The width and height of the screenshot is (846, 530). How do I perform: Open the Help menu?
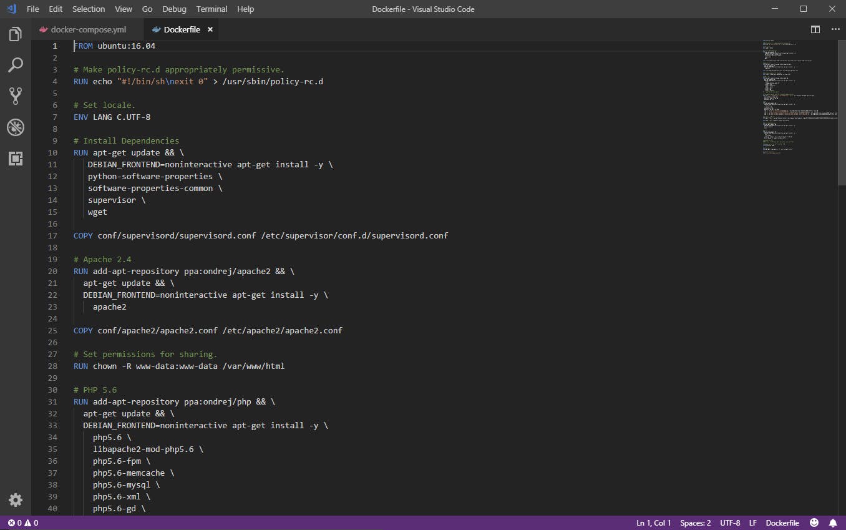(x=246, y=9)
